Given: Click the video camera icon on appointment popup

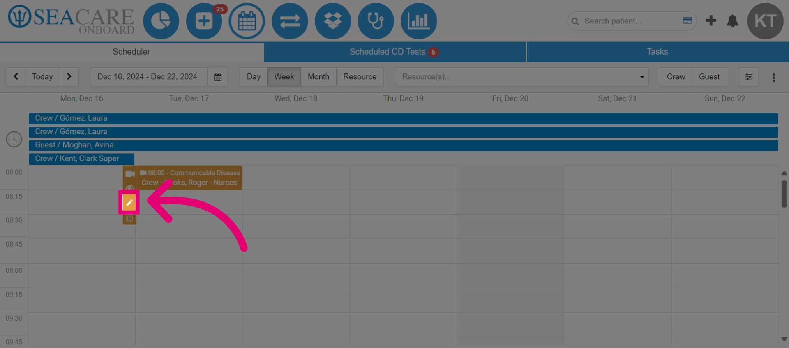Looking at the screenshot, I should 130,174.
